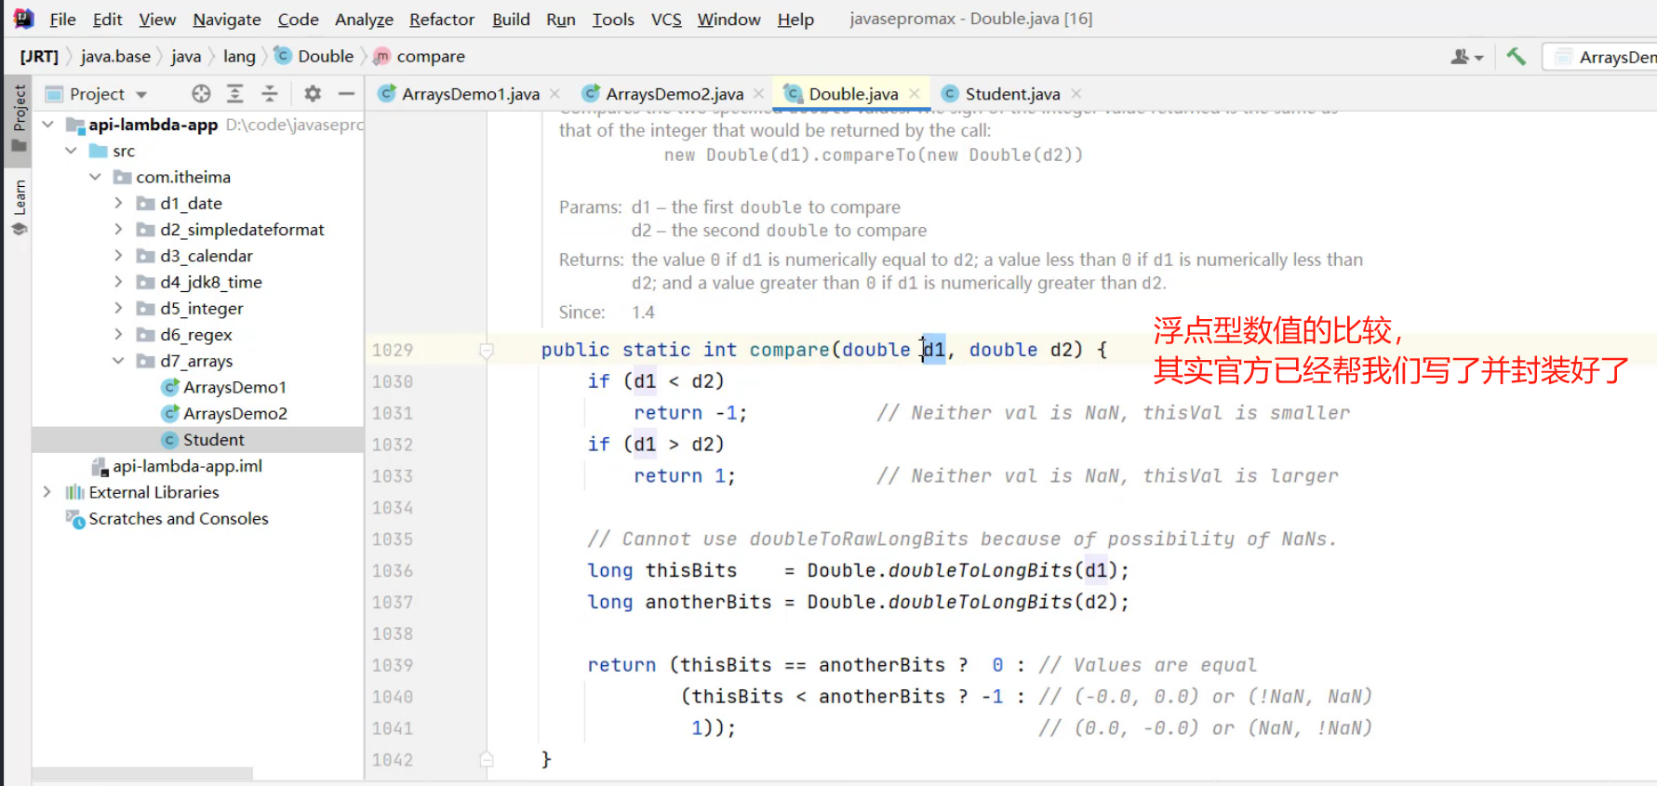Collapse the com.itheima package node
Image resolution: width=1657 pixels, height=786 pixels.
pyautogui.click(x=95, y=177)
